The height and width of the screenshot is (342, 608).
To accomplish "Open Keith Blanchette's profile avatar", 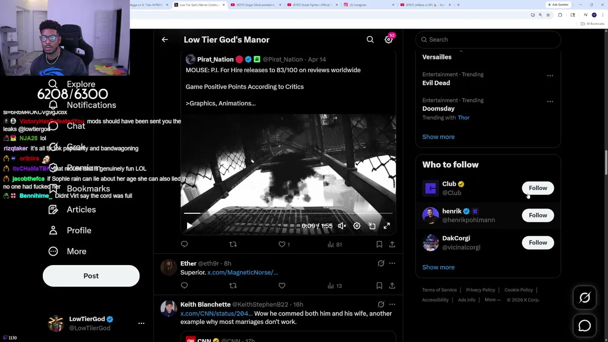I will click(169, 309).
